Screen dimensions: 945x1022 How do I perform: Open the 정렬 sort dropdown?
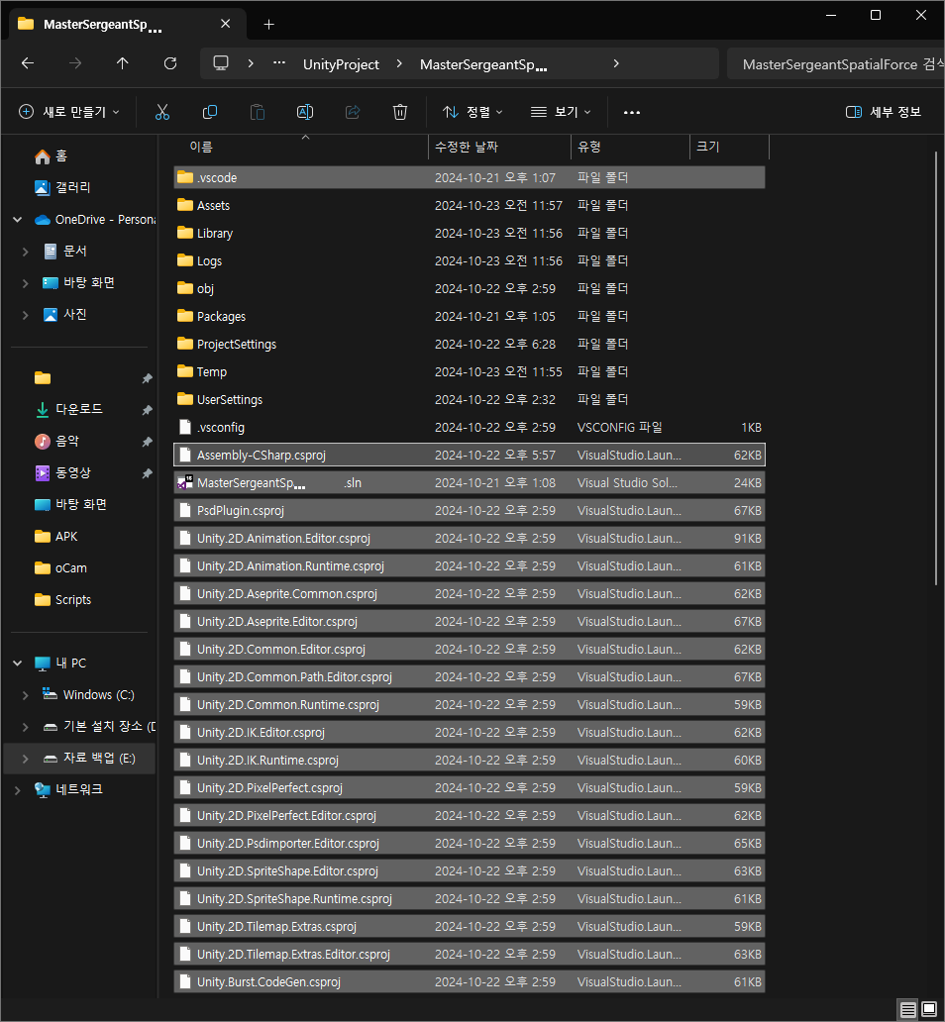(473, 112)
